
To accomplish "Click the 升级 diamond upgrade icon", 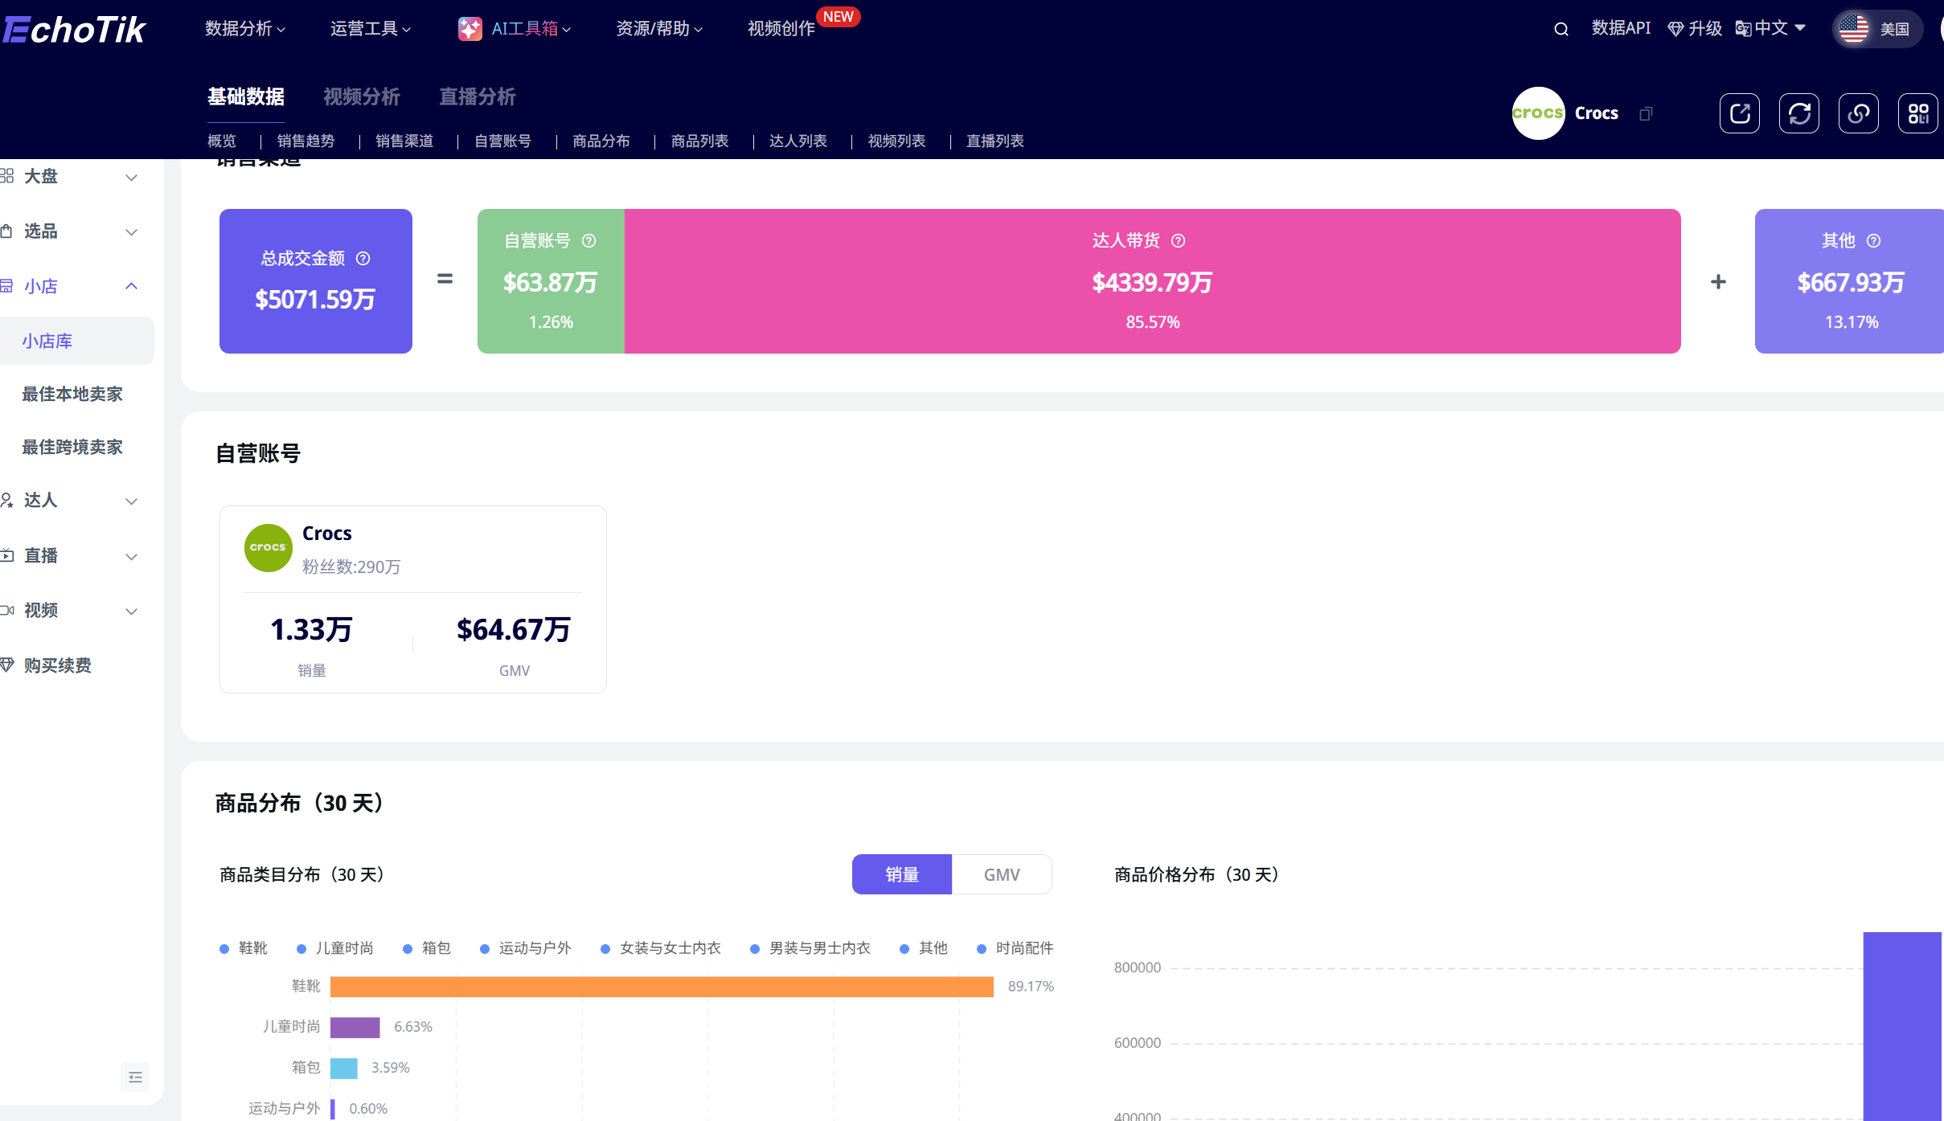I will point(1675,28).
